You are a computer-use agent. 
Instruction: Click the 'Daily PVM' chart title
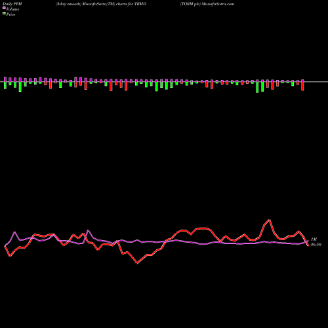12,4
